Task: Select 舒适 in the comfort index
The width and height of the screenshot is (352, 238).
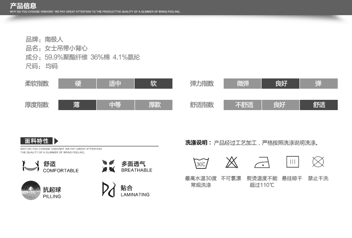Action: pyautogui.click(x=319, y=105)
